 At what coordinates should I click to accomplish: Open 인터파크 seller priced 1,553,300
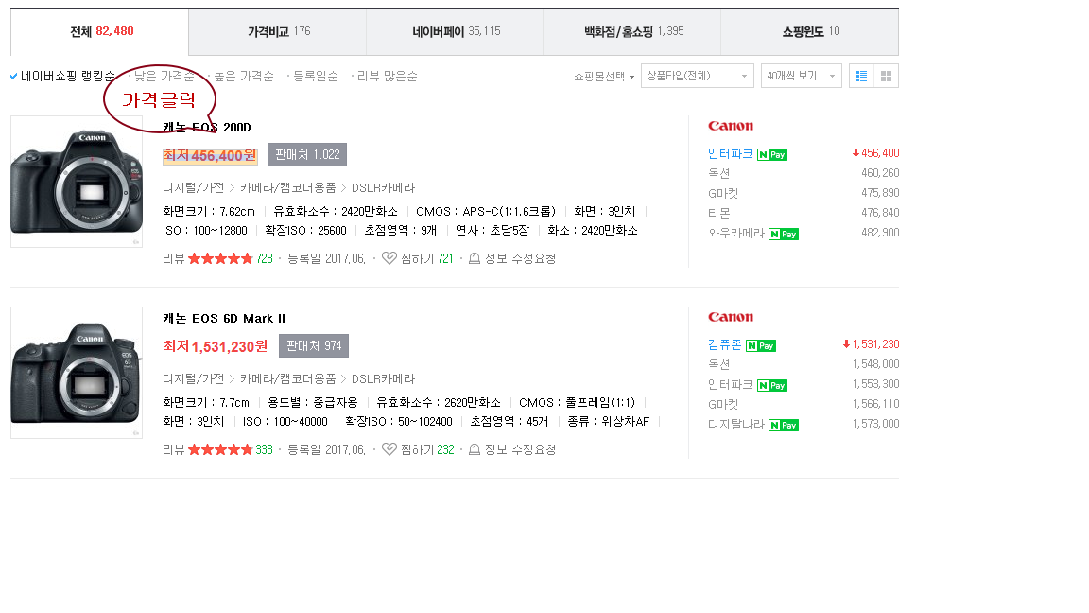coord(730,384)
